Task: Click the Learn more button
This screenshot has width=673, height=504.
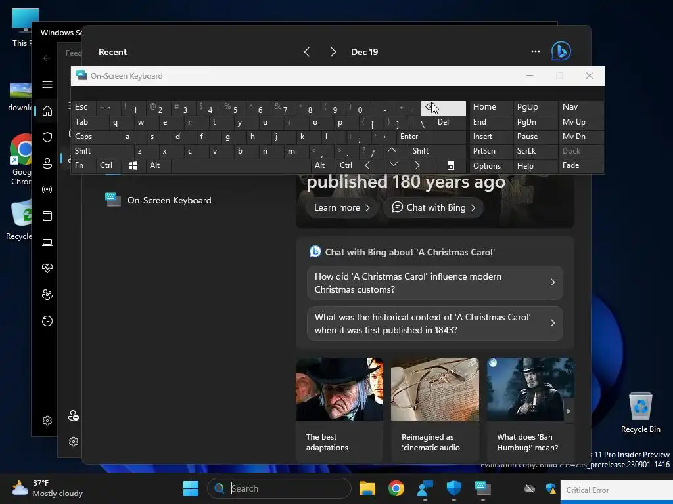Action: pyautogui.click(x=342, y=207)
